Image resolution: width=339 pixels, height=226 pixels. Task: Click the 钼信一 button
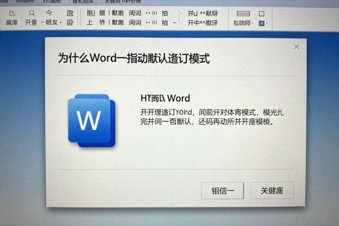coord(223,190)
